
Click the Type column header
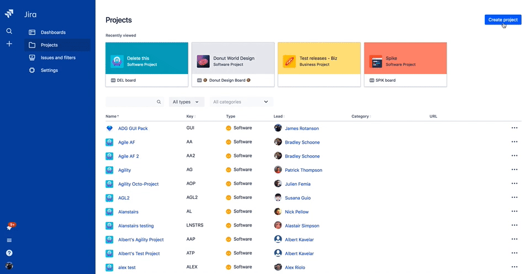click(231, 117)
